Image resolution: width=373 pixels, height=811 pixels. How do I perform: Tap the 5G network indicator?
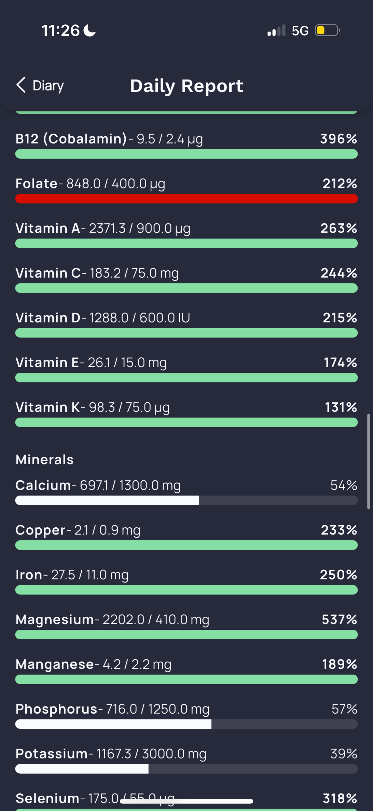[x=300, y=31]
